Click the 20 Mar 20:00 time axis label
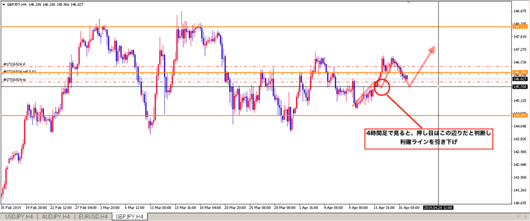 point(235,207)
